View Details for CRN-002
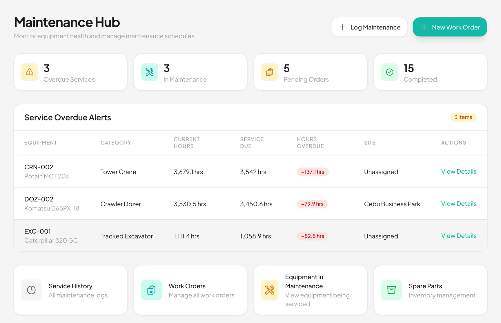 (459, 171)
